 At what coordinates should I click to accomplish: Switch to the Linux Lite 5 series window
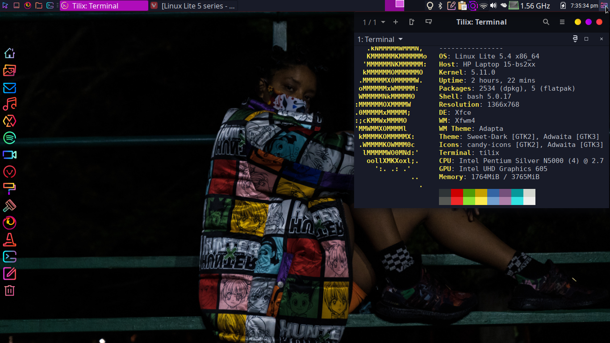tap(193, 6)
